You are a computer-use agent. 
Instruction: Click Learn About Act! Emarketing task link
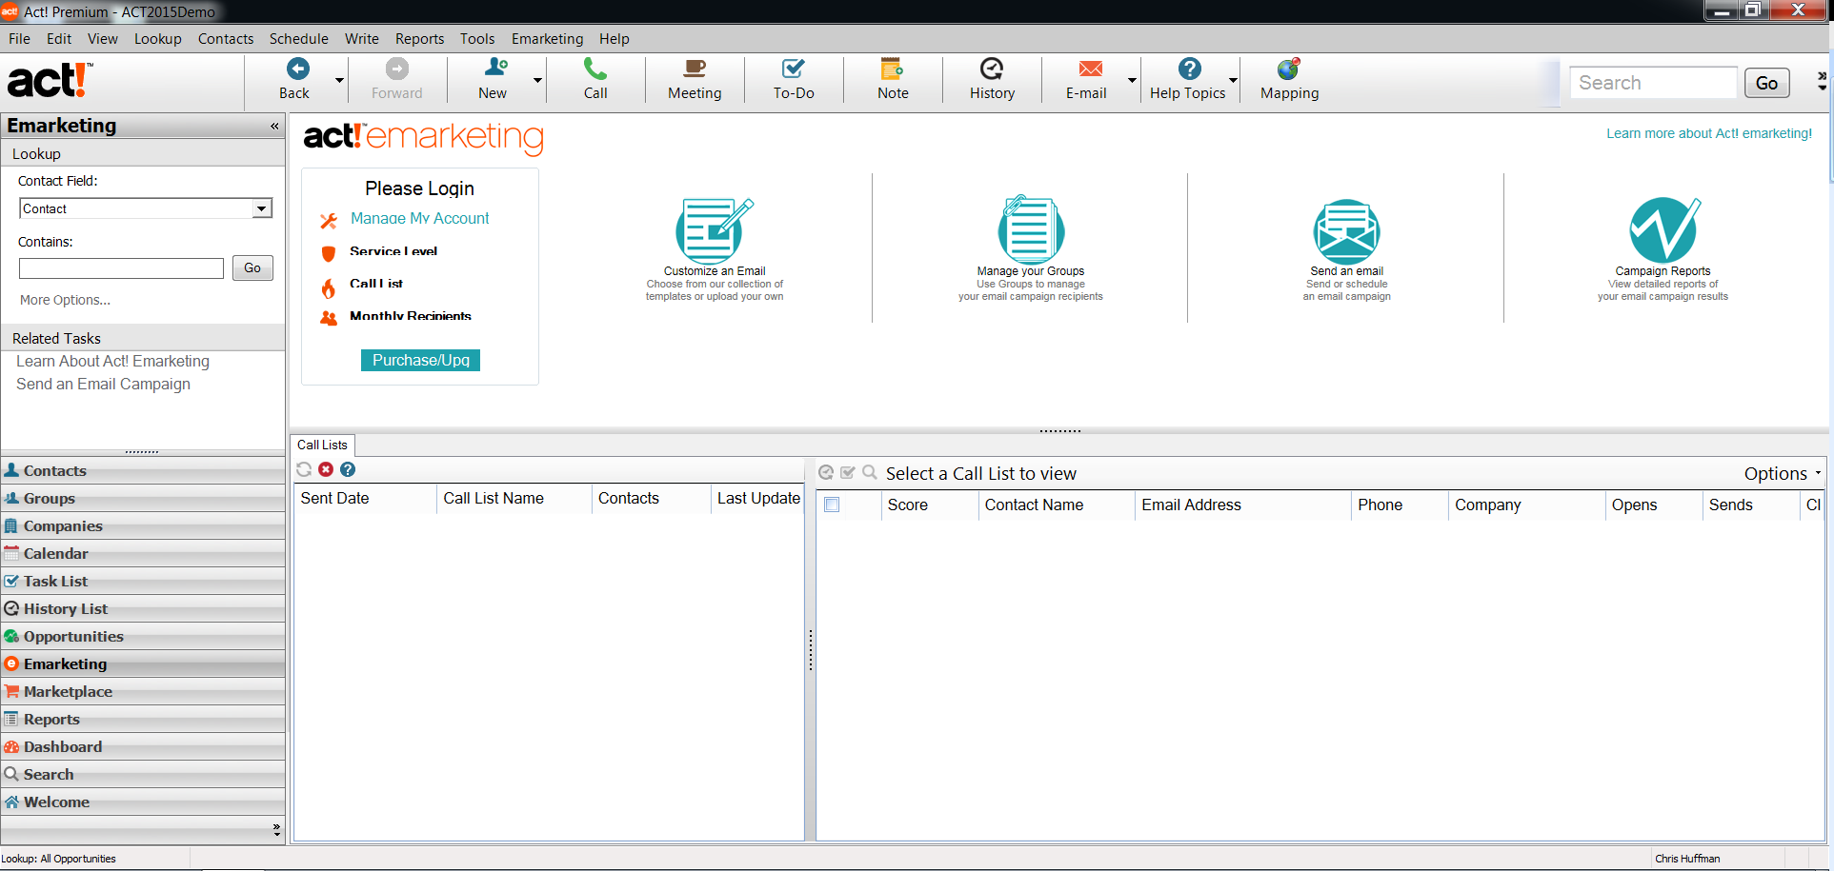tap(112, 361)
